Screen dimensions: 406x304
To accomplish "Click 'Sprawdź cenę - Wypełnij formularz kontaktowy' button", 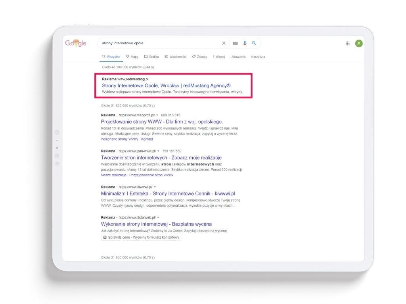I will click(x=141, y=237).
